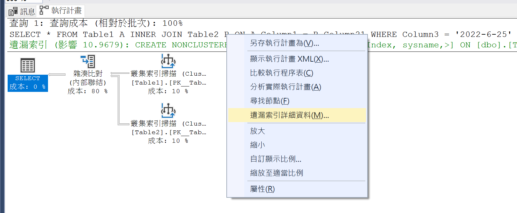Select the 雜湊比對 hash match icon
The height and width of the screenshot is (213, 517).
coord(88,61)
